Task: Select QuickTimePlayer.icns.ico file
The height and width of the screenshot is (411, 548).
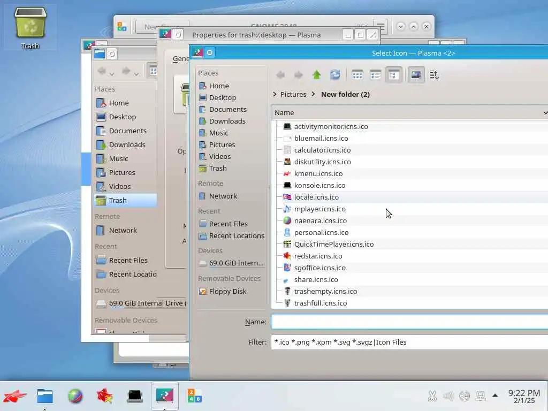Action: click(x=334, y=244)
